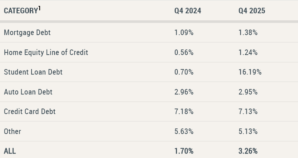298x158 pixels.
Task: Select the Q4 2025 column header
Action: (x=252, y=11)
